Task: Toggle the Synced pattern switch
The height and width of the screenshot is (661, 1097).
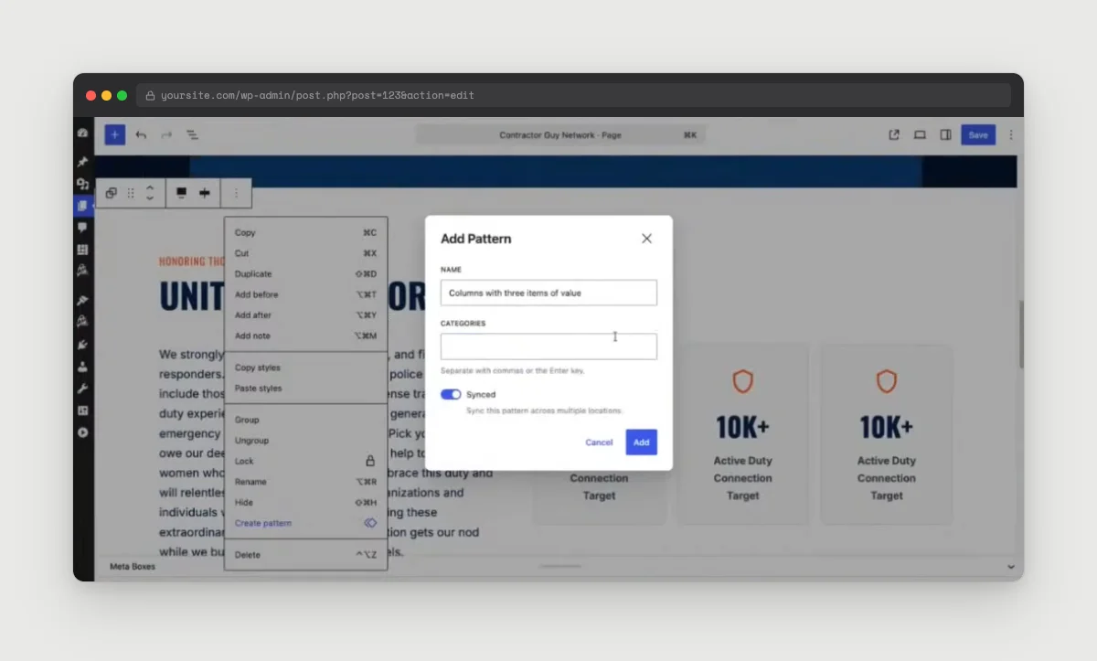Action: click(451, 395)
